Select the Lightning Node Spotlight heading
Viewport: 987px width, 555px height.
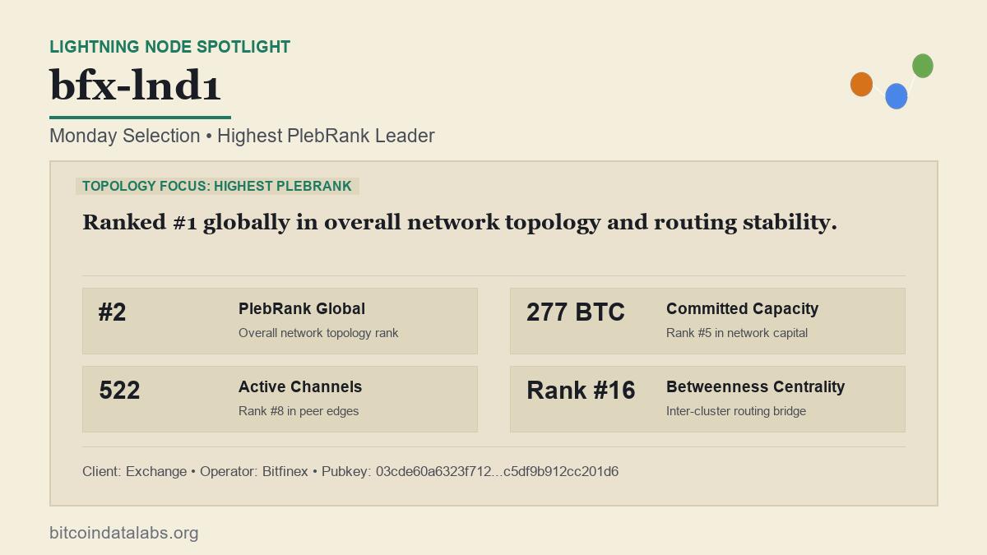pos(169,47)
